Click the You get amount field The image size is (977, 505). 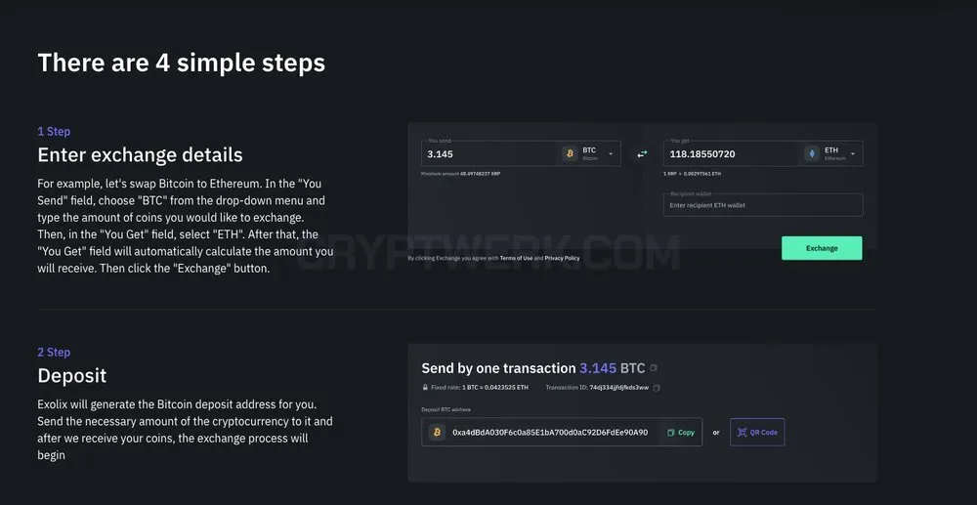732,153
